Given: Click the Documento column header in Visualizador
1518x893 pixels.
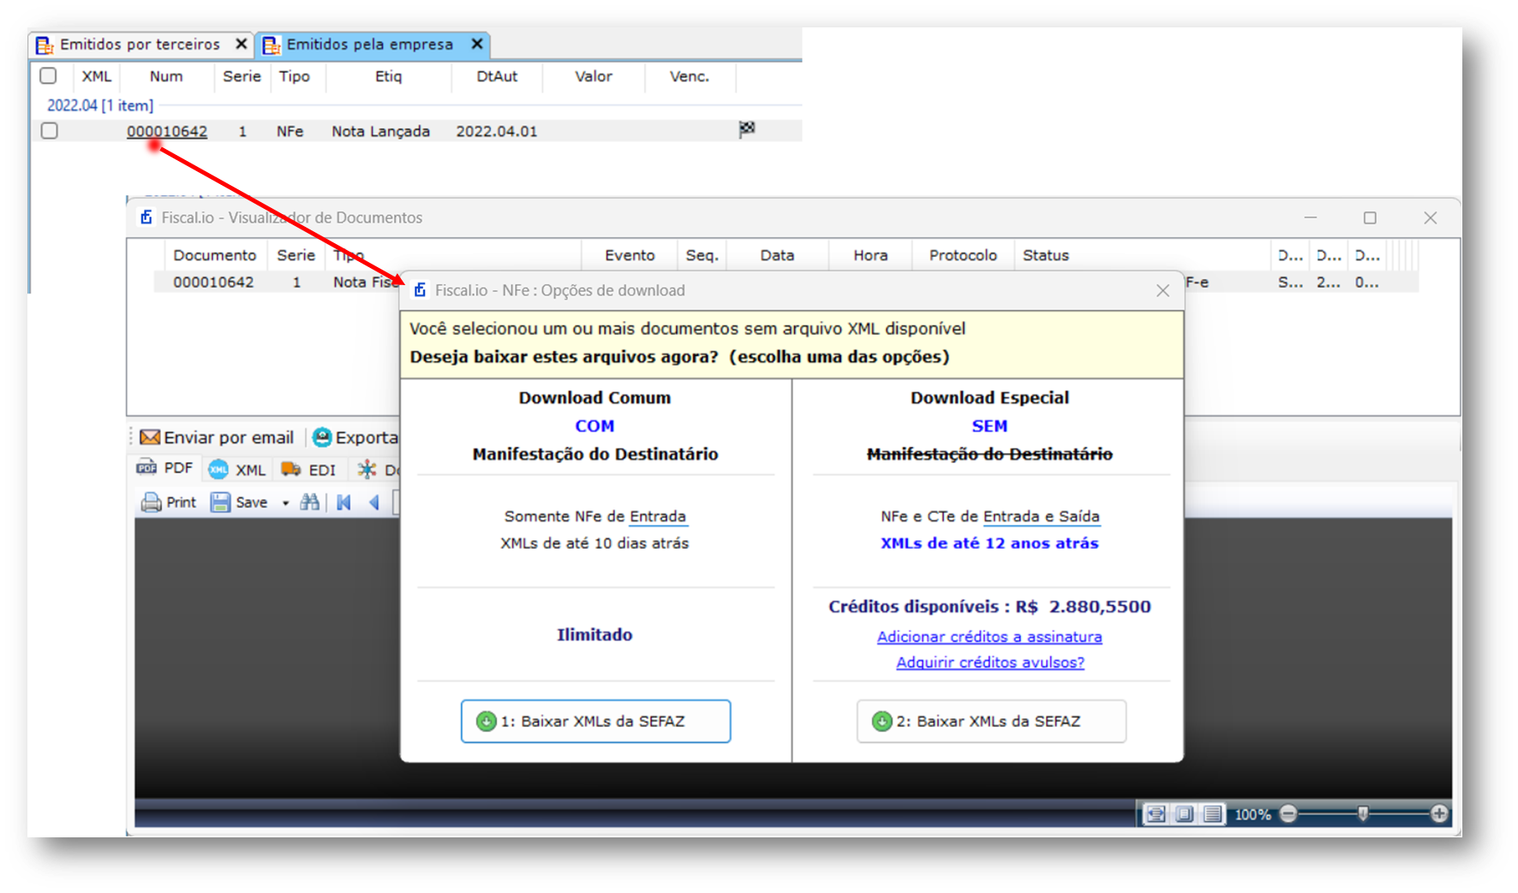Looking at the screenshot, I should pos(215,255).
